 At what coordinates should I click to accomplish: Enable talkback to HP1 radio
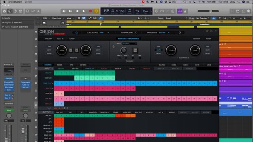coord(133,58)
